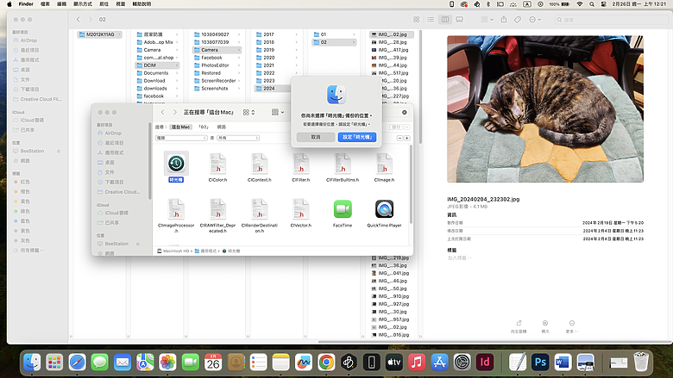The image size is (673, 378).
Task: Open the '種類' search criteria dropdown
Action: pos(181,138)
